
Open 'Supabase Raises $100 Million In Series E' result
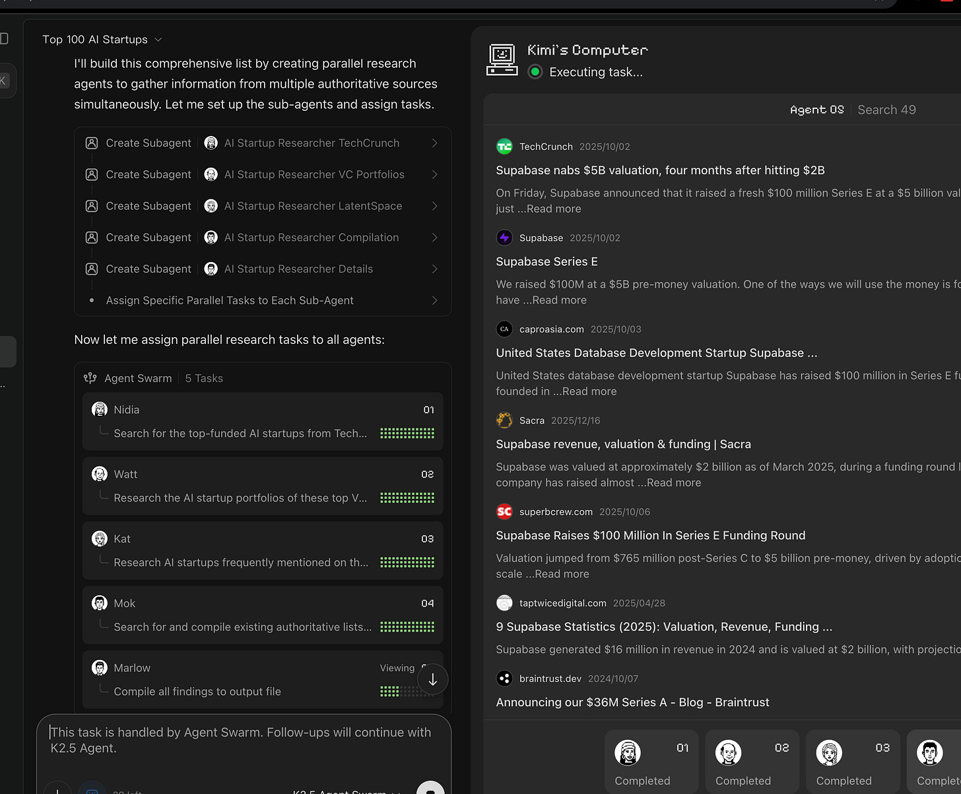(x=651, y=535)
